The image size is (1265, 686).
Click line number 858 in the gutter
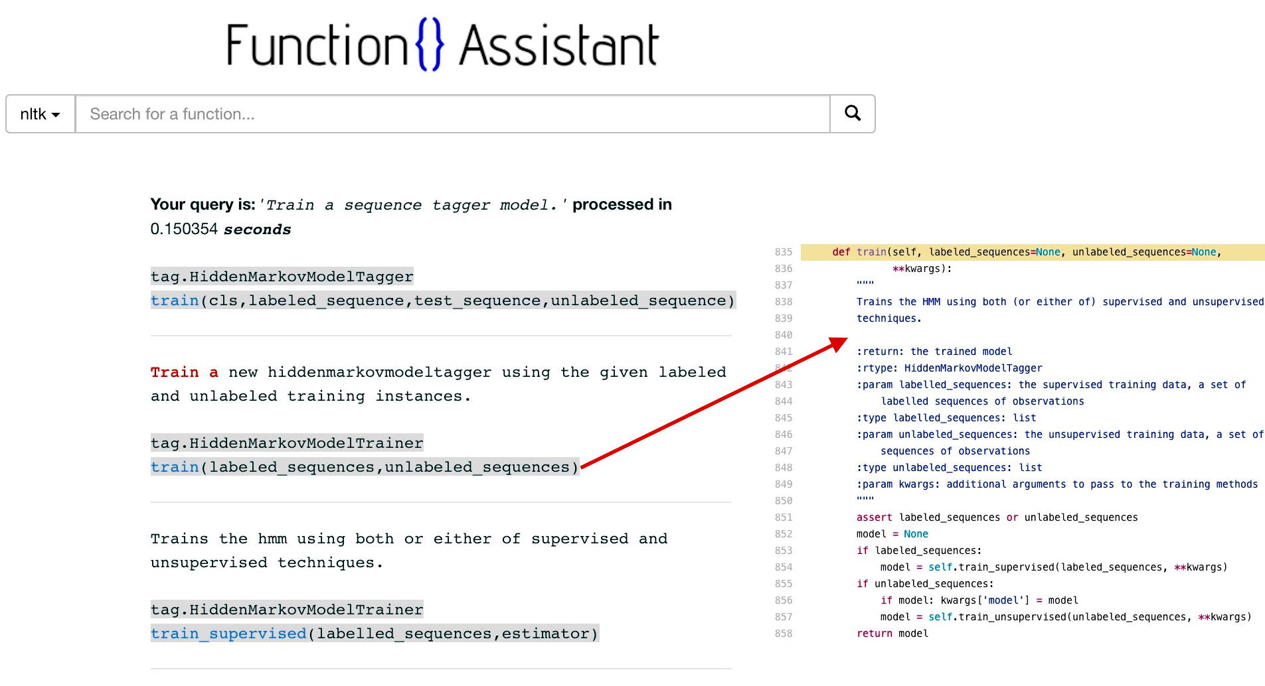784,634
